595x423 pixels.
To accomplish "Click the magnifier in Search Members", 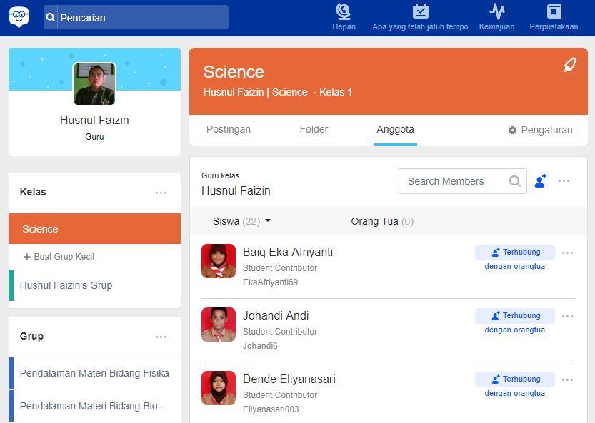I will [x=514, y=181].
